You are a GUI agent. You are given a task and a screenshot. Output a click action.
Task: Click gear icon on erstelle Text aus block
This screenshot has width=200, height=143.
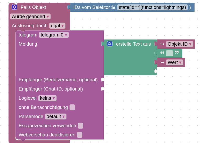tap(110, 44)
